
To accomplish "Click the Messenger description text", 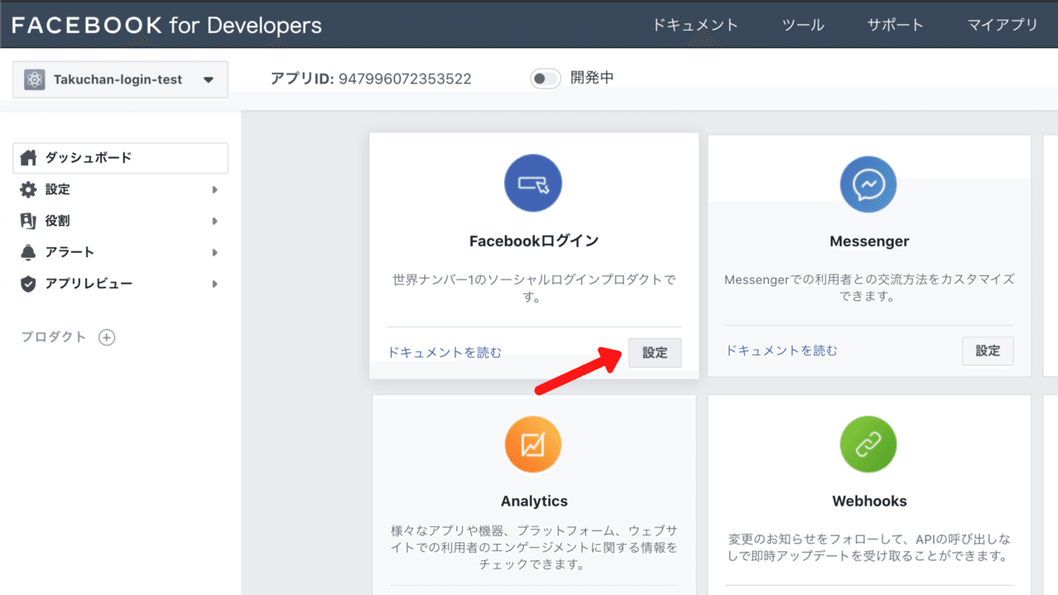I will coord(869,288).
